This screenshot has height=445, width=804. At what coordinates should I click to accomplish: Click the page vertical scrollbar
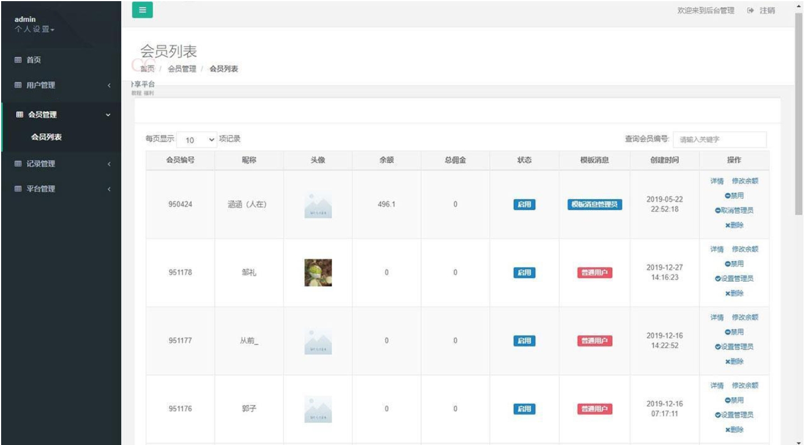798,113
